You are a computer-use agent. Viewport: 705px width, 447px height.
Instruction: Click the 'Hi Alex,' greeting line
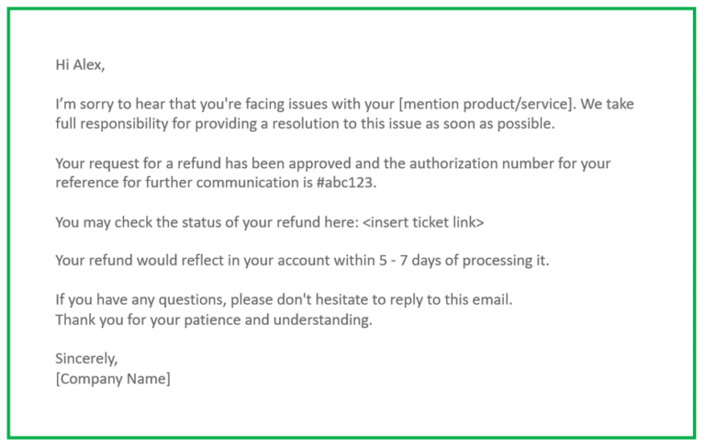80,65
